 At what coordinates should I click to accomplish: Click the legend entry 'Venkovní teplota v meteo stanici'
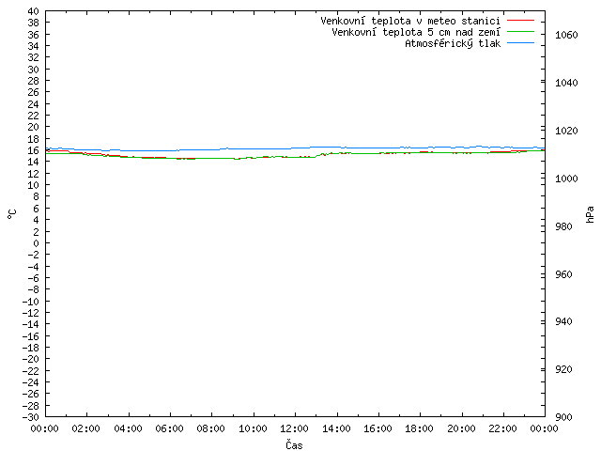tap(410, 21)
